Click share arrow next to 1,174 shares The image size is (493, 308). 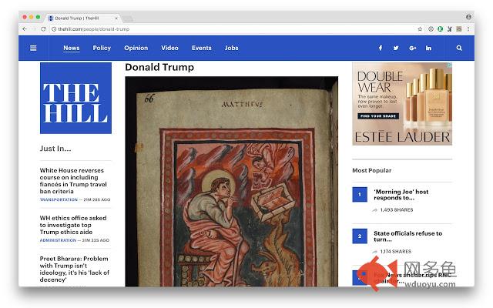point(375,252)
